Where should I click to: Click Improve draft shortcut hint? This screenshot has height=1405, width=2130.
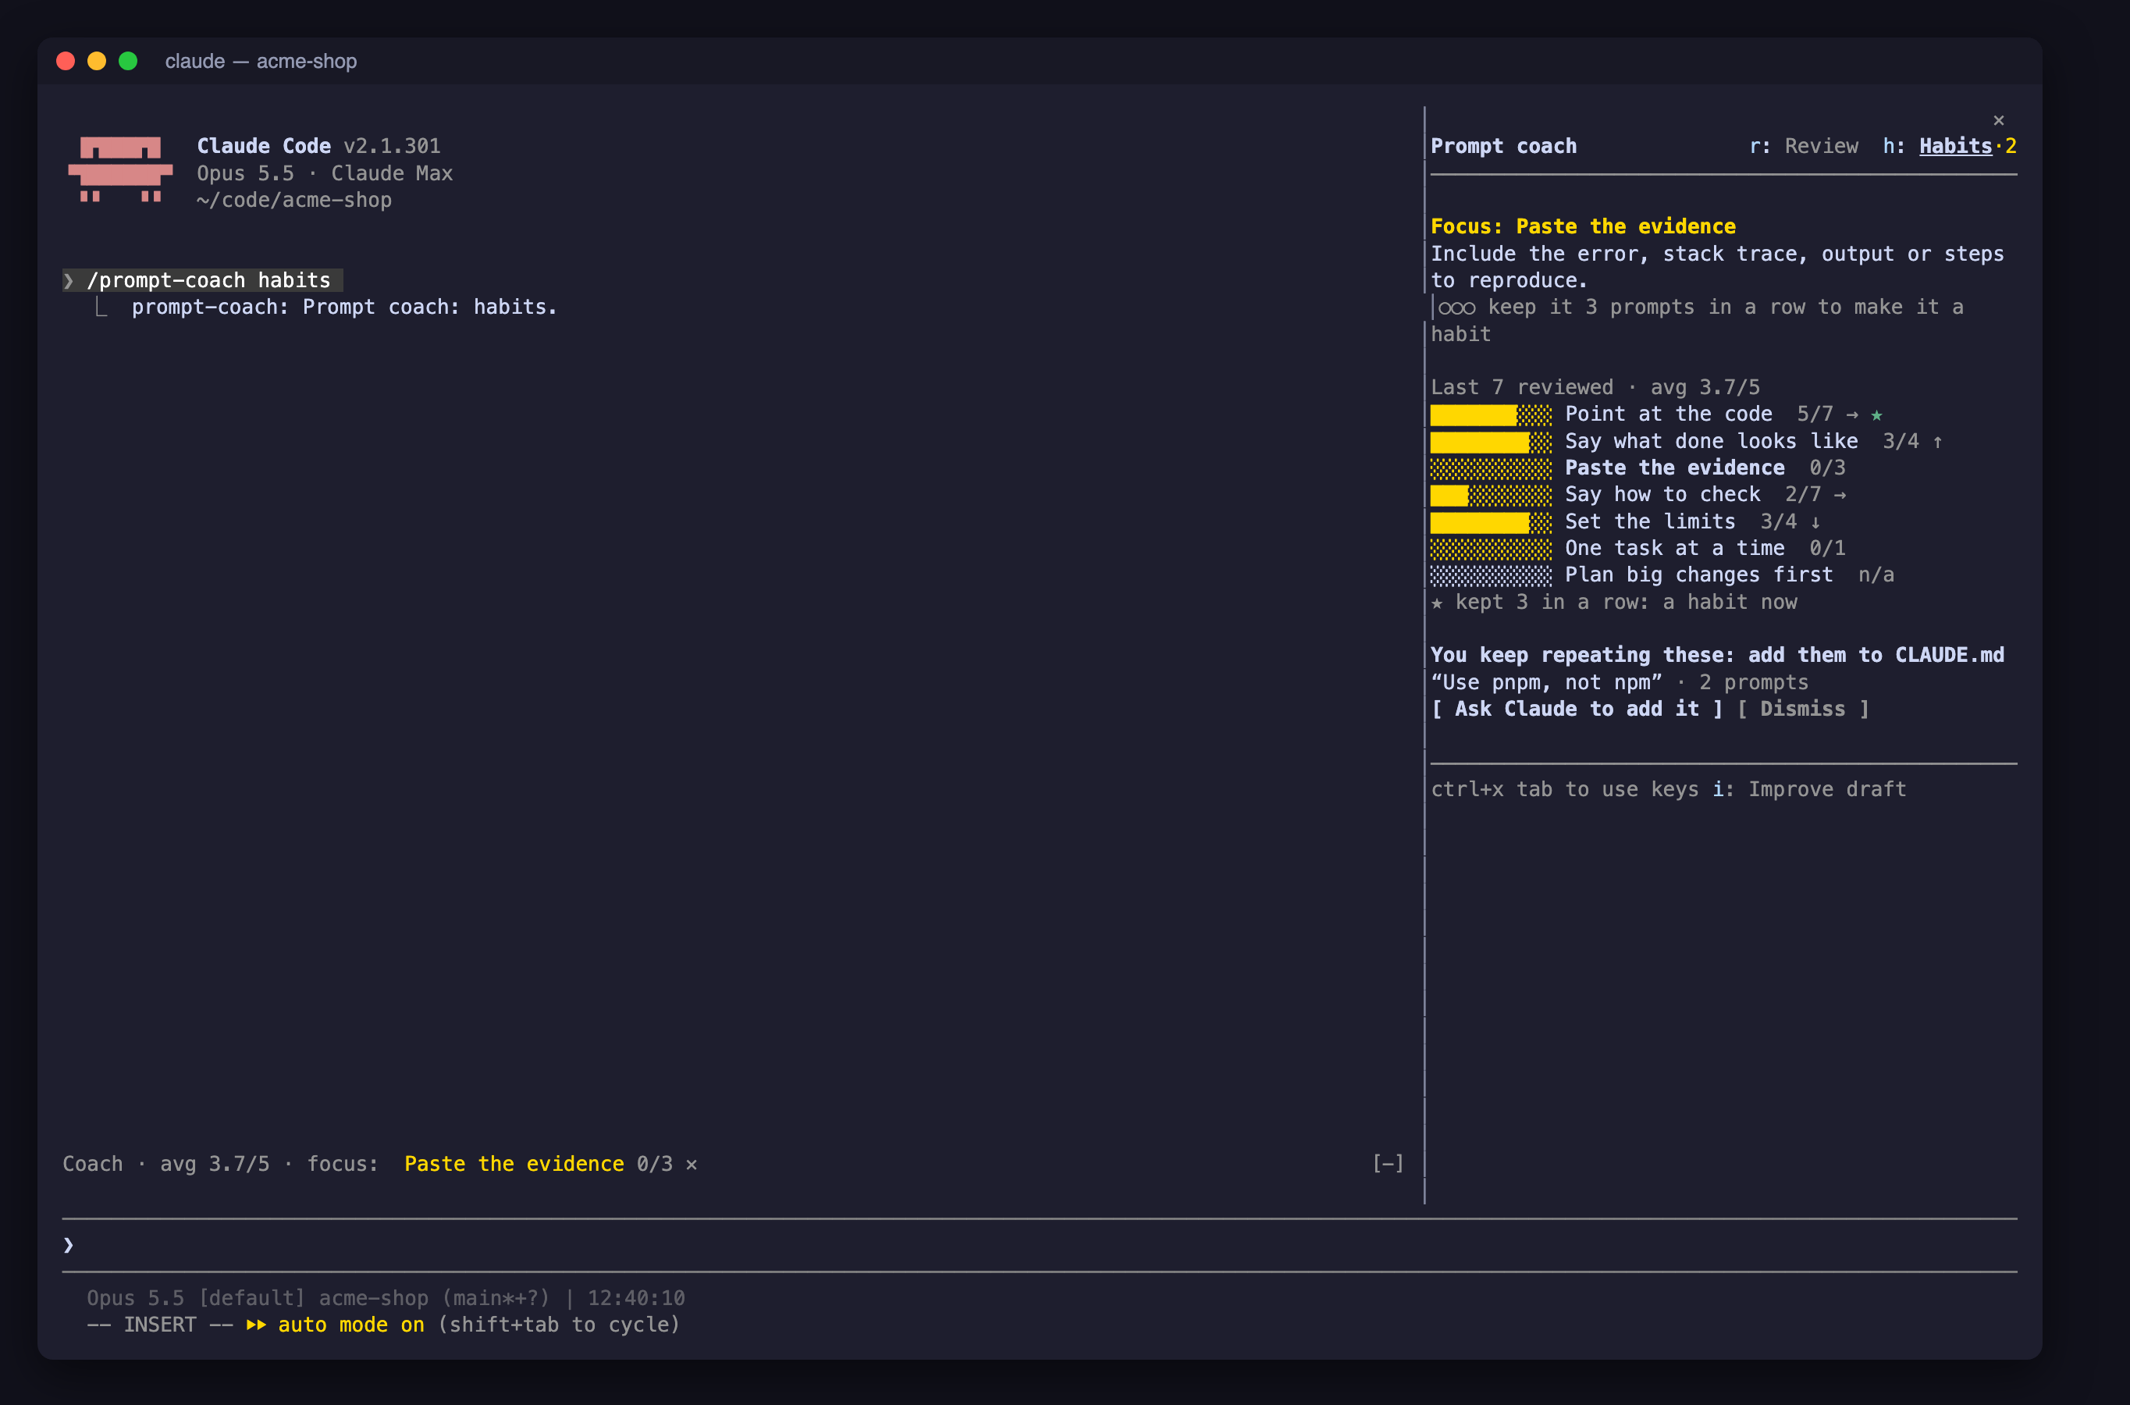[1809, 789]
